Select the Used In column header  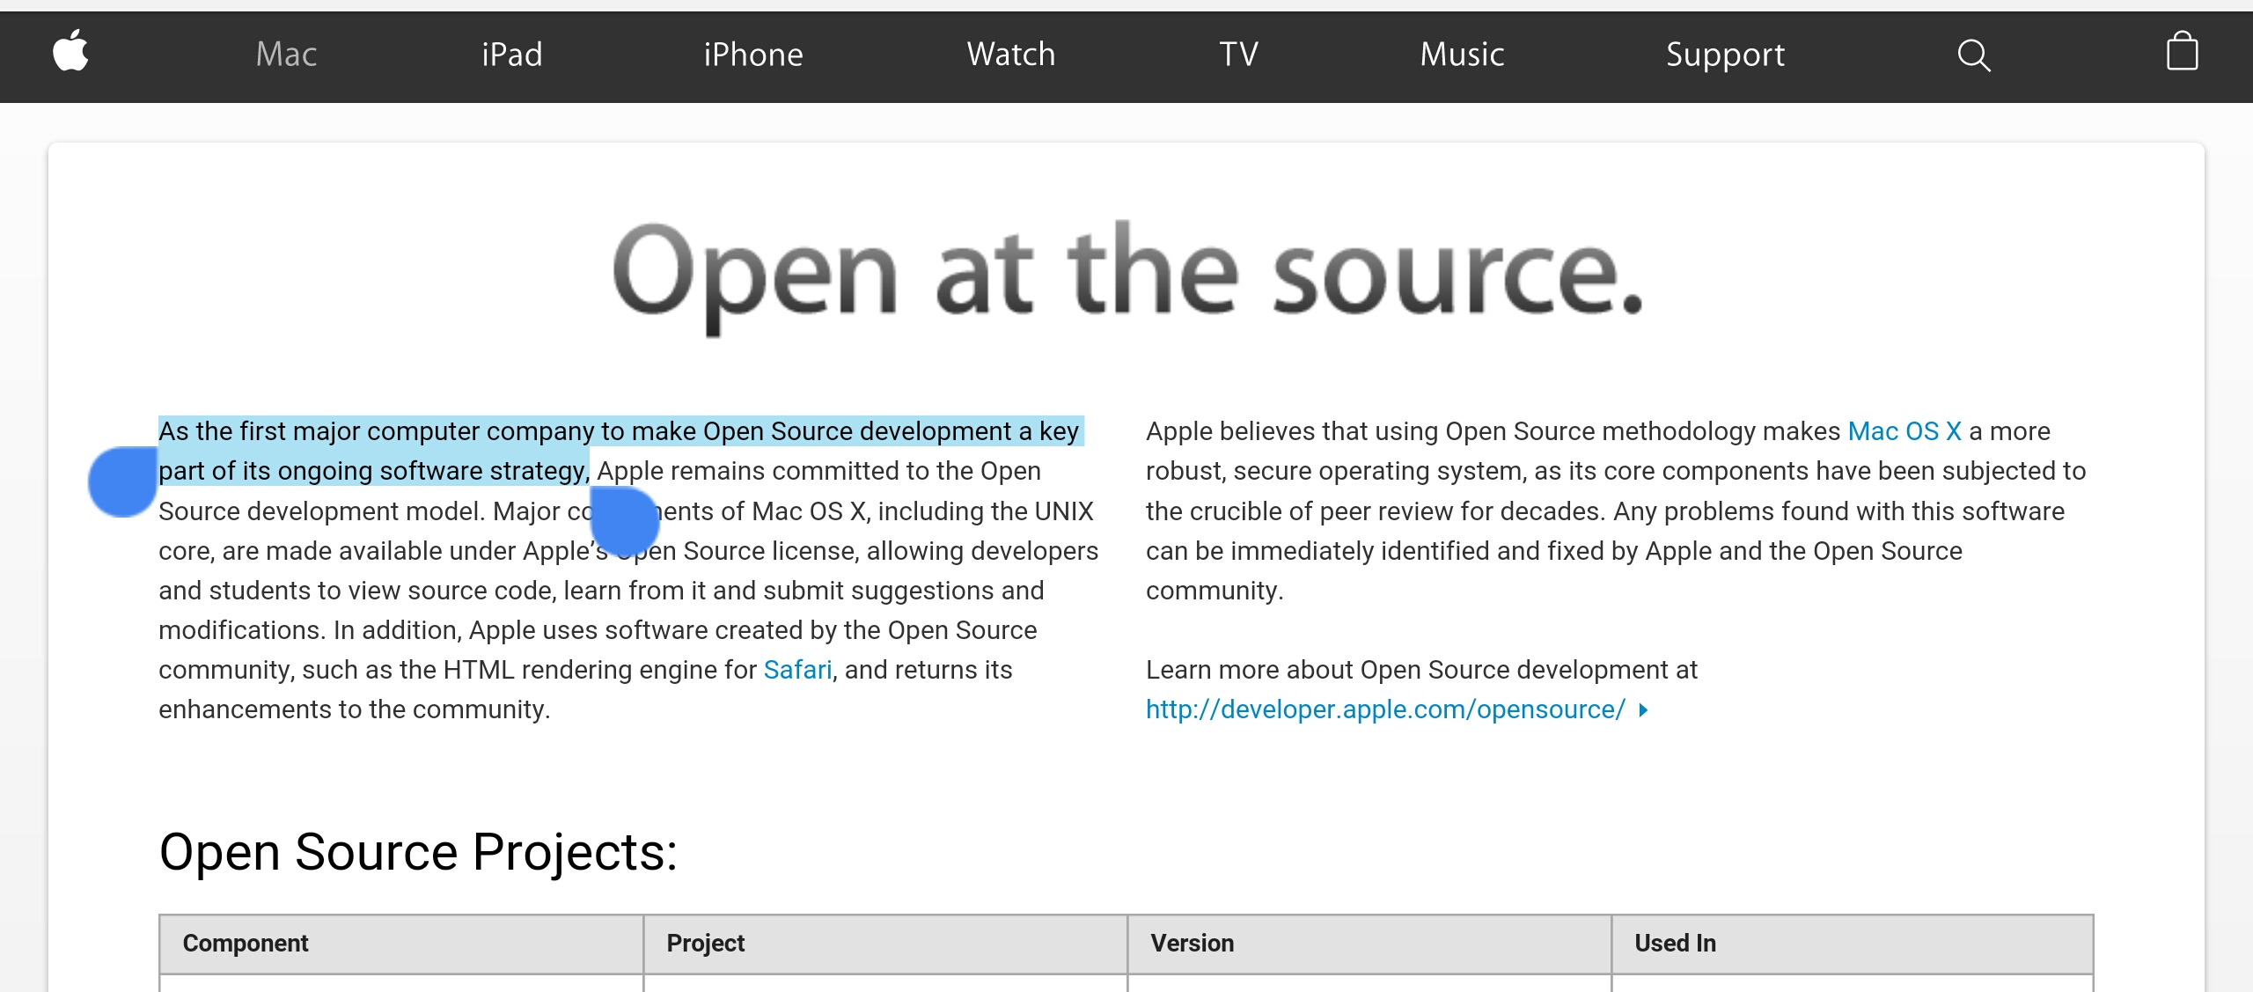(x=1853, y=944)
